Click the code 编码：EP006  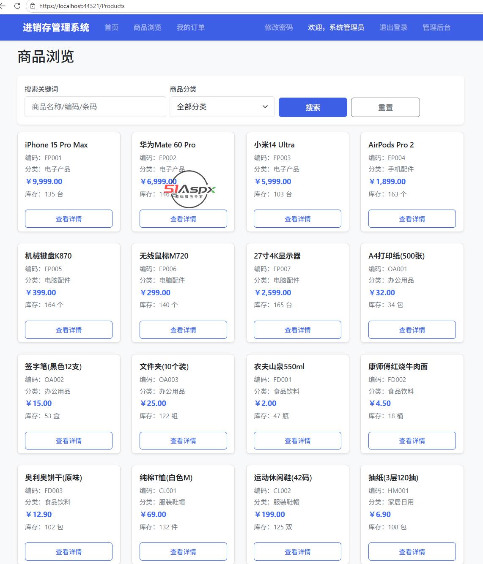pyautogui.click(x=158, y=269)
